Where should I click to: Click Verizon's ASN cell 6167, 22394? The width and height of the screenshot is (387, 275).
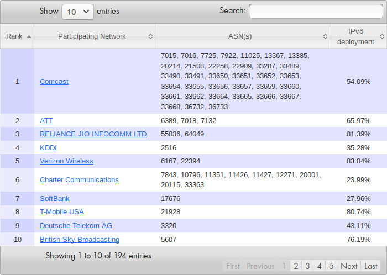tap(242, 161)
